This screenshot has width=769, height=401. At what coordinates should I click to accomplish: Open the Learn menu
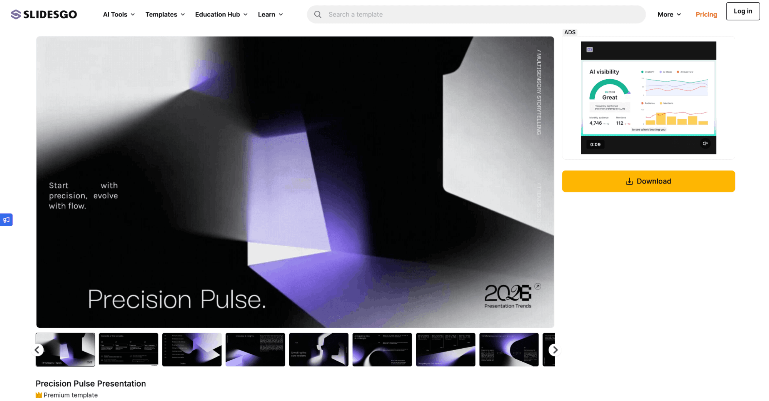click(270, 15)
